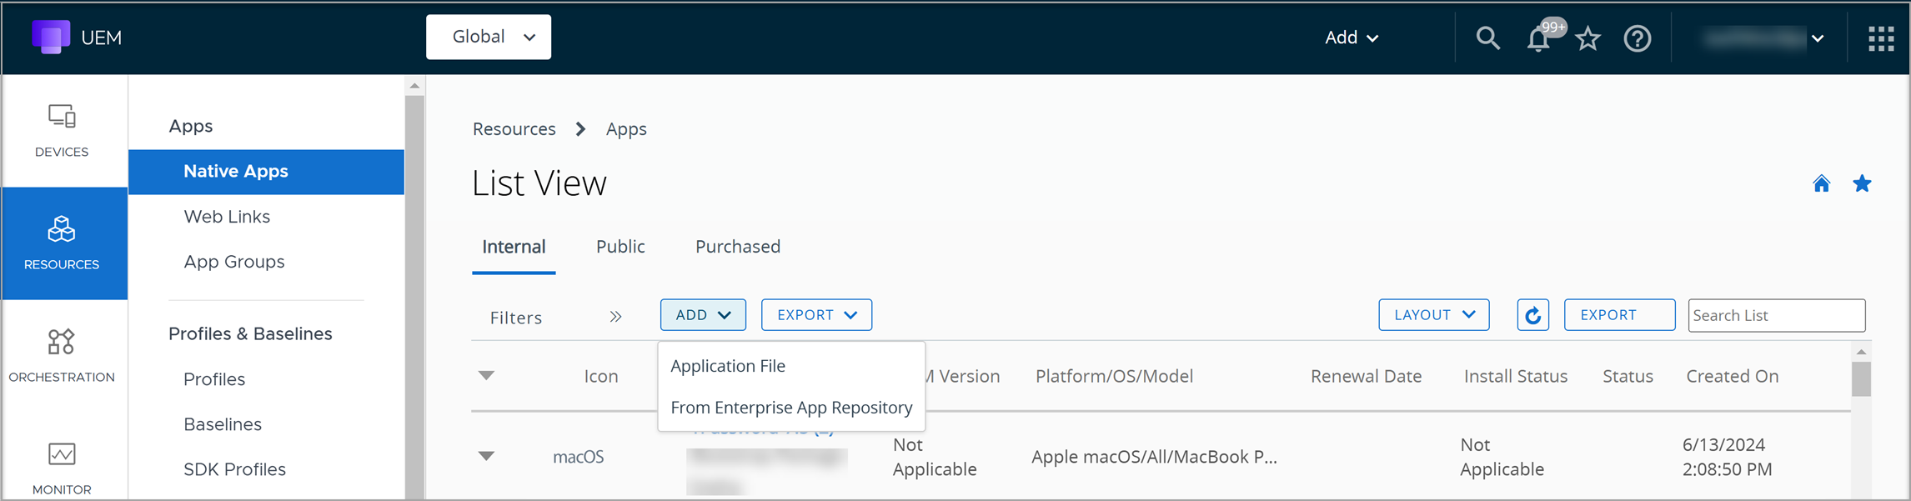Click the UEM logo icon

(50, 38)
